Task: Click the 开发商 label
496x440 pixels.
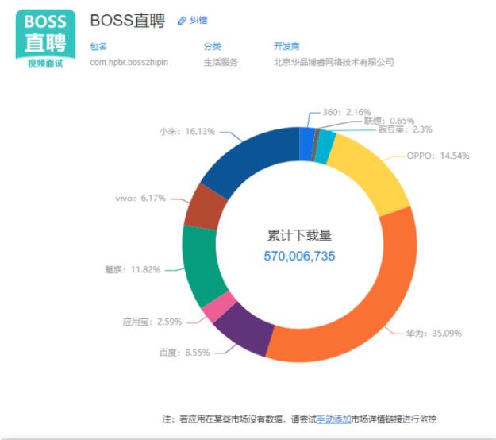Action: (286, 47)
